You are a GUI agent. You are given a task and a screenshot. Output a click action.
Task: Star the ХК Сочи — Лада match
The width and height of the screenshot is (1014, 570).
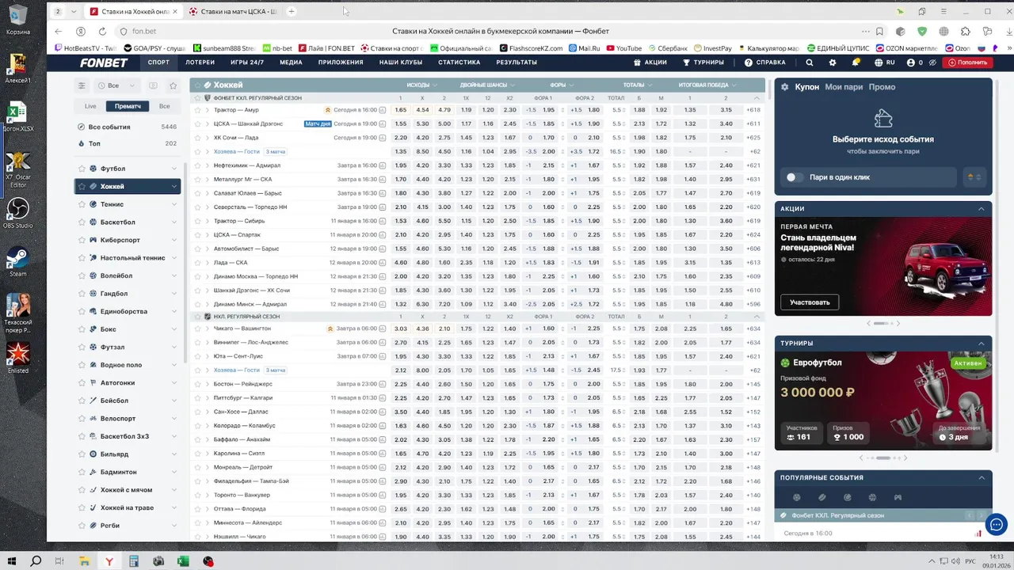pyautogui.click(x=198, y=138)
